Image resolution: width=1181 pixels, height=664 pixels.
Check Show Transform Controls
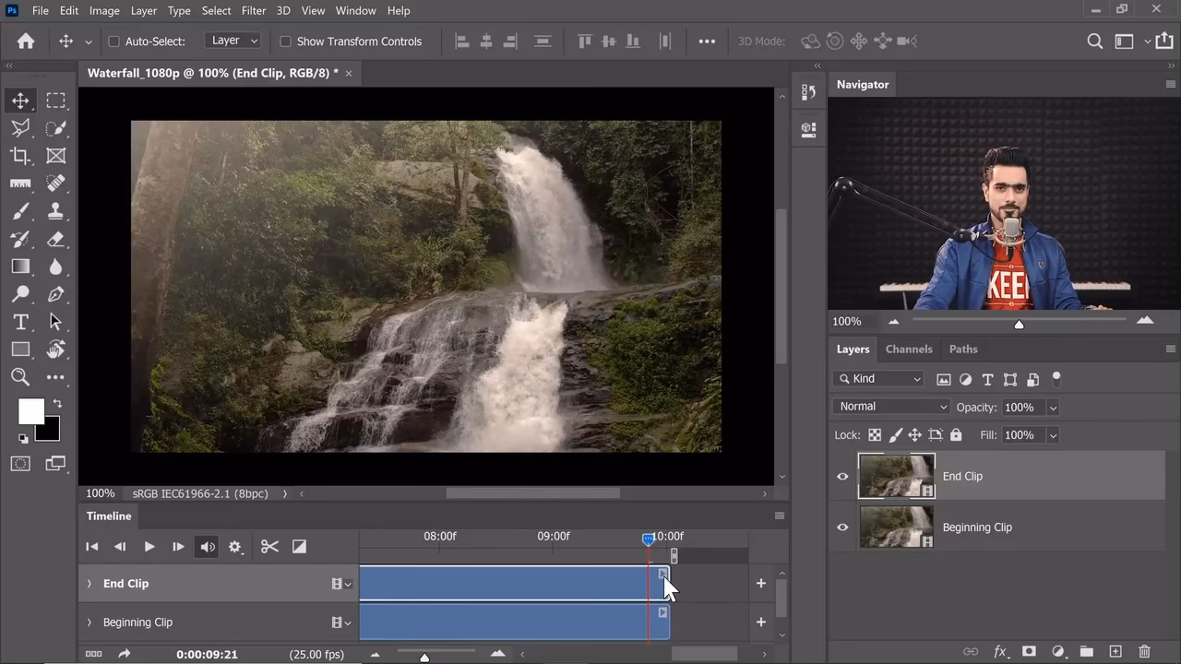(286, 41)
